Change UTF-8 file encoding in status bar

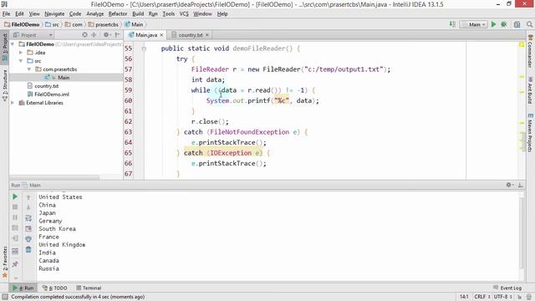tap(502, 297)
